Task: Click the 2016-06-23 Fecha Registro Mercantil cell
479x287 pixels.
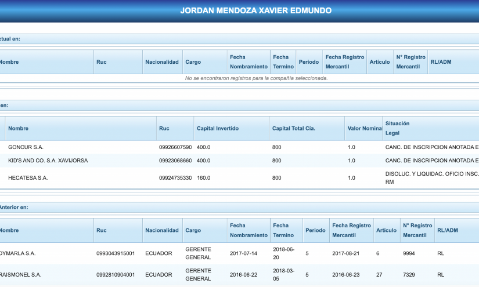Action: (x=346, y=275)
